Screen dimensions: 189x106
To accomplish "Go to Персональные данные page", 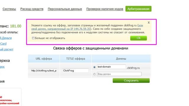I will [x=65, y=9].
